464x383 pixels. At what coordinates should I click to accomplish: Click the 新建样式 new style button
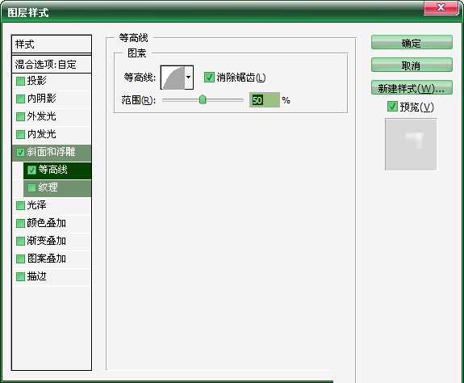click(412, 88)
